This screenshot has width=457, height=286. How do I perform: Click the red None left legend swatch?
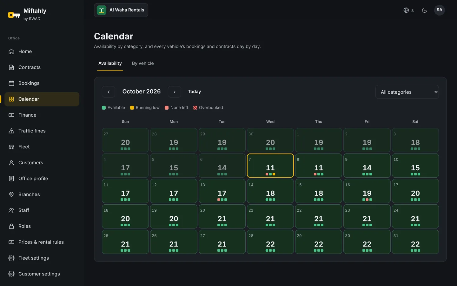167,108
